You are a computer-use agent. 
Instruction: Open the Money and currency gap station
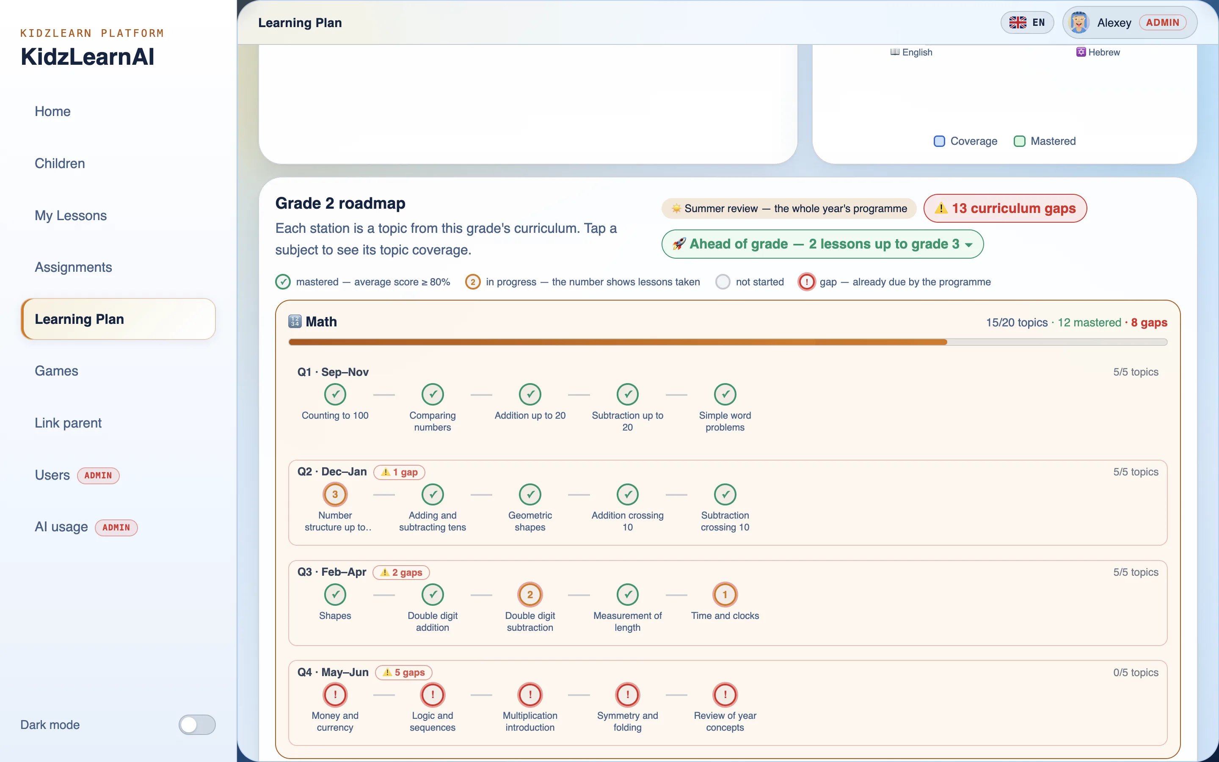[335, 695]
